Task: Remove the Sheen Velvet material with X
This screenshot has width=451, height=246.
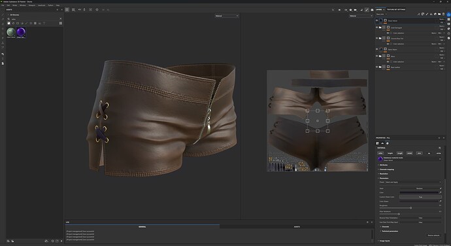Action: click(440, 159)
